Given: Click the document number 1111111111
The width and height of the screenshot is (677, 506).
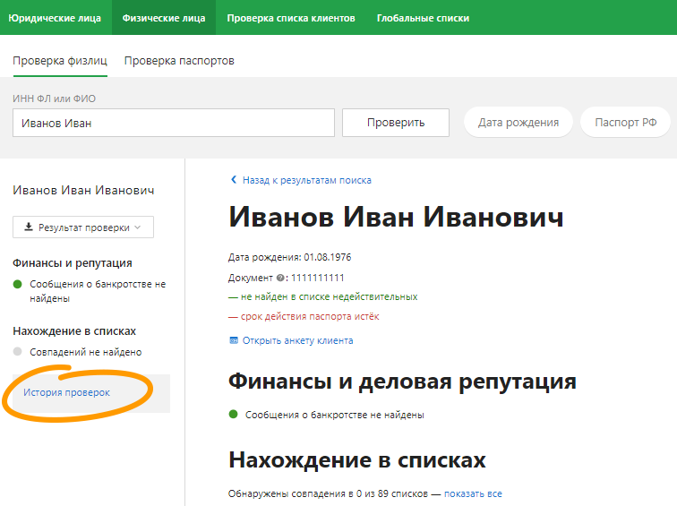Looking at the screenshot, I should [317, 278].
